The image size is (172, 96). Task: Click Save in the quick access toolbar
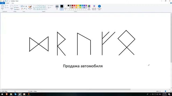(x=3, y=1)
